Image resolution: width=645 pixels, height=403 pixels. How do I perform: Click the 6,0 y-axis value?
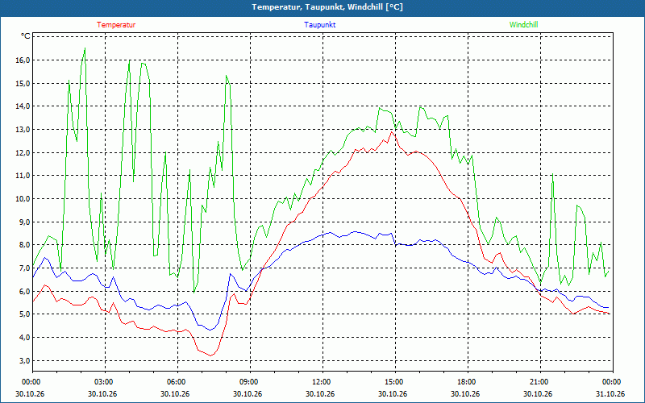pyautogui.click(x=25, y=292)
